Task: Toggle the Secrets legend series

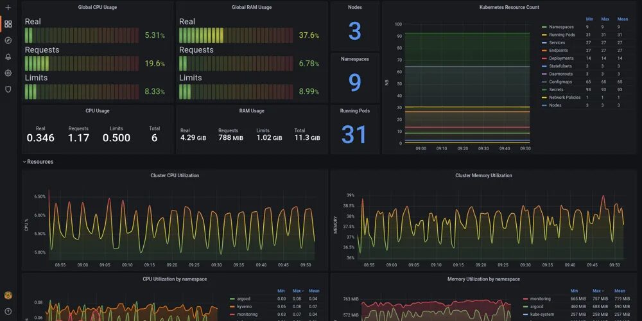Action: pyautogui.click(x=556, y=90)
